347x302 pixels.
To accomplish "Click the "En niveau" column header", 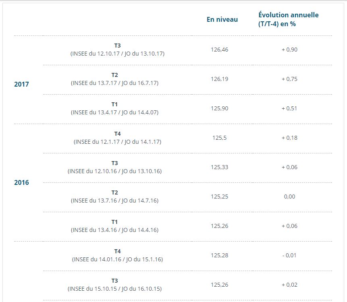I will point(222,19).
